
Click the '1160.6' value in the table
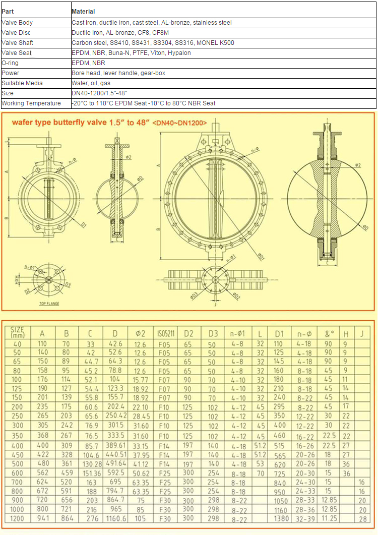(116, 519)
